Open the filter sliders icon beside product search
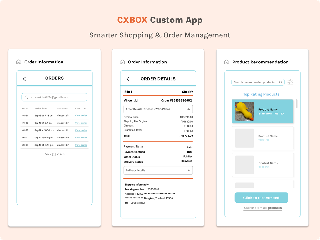320x240 pixels. click(290, 82)
